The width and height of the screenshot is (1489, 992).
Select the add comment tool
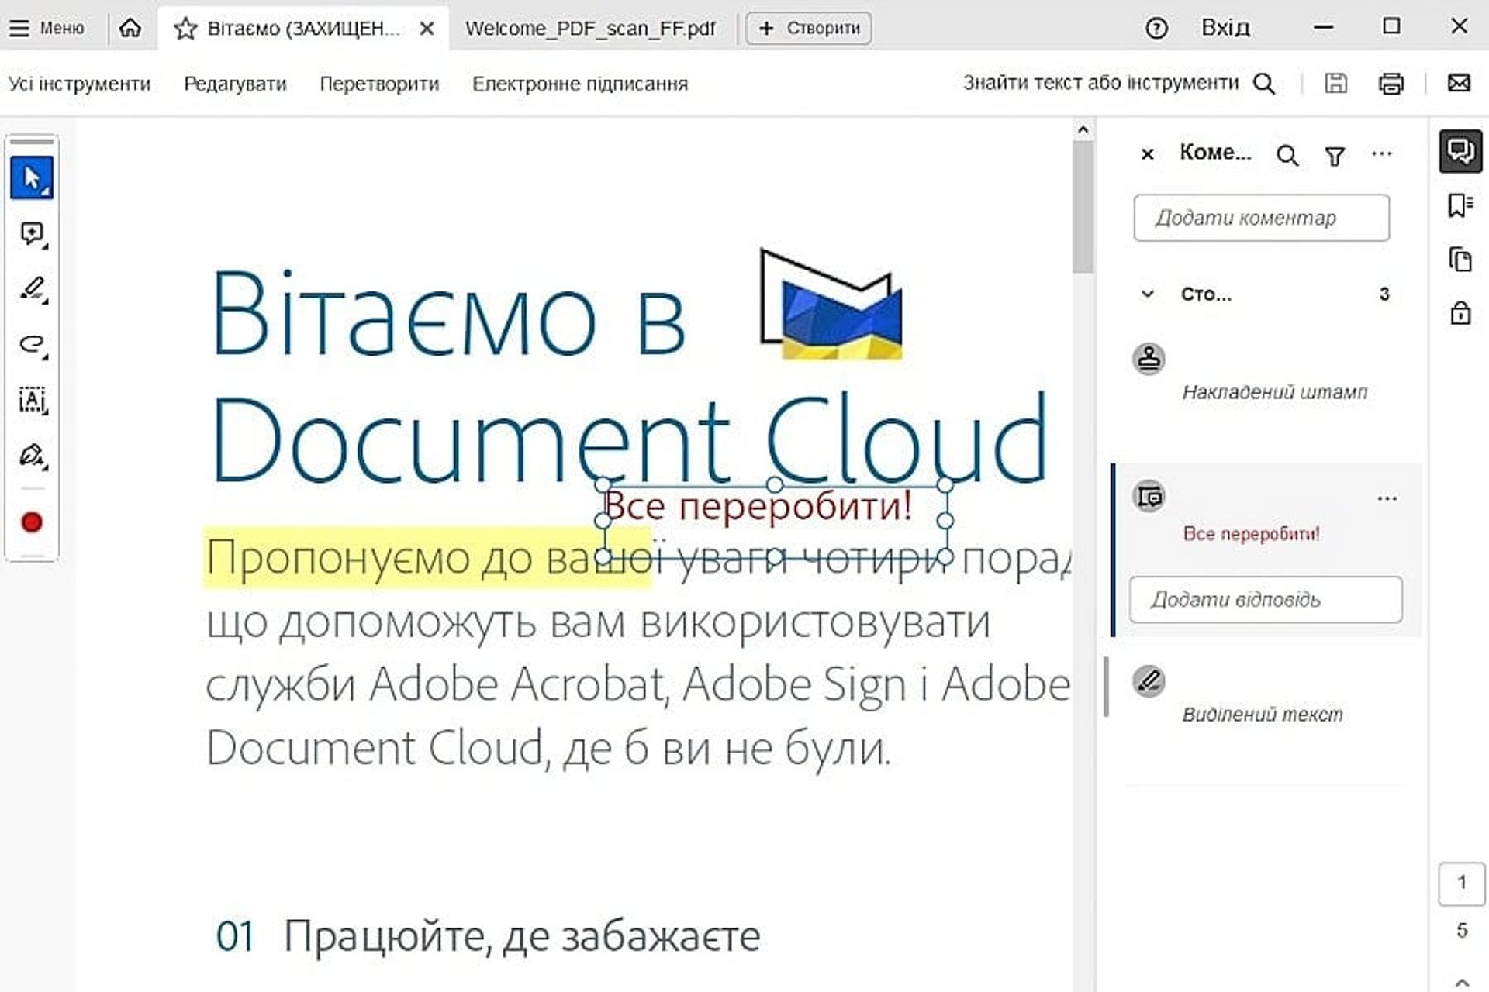32,234
